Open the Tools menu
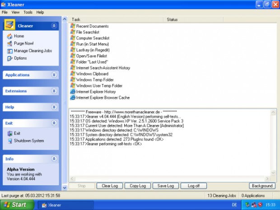Image resolution: width=280 pixels, height=210 pixels. (x=28, y=12)
